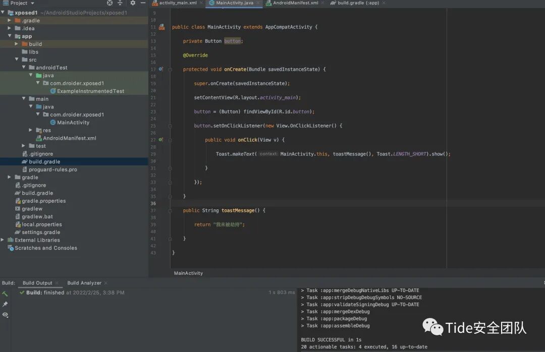Click the class gutter icon on line 11
545x352 pixels.
tap(161, 27)
